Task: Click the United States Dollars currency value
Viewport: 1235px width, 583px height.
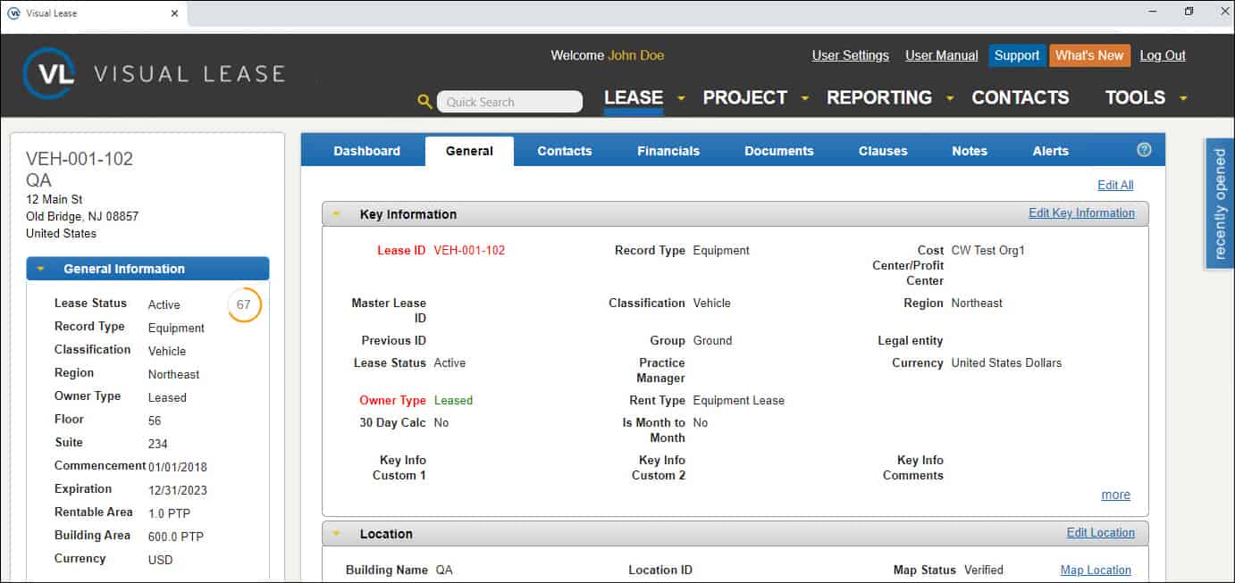Action: pos(1006,362)
